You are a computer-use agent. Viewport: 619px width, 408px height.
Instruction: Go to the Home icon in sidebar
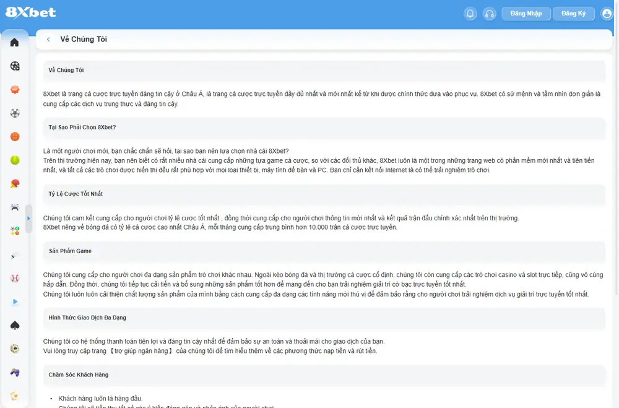(15, 42)
